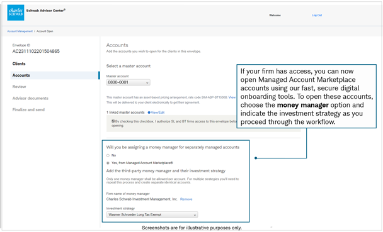
Task: Open the Advisor documents step
Action: tap(30, 98)
